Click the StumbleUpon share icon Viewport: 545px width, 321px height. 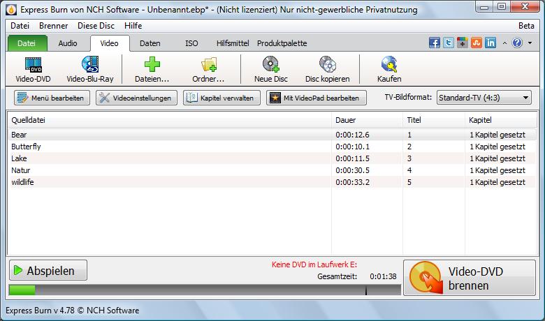tap(477, 43)
